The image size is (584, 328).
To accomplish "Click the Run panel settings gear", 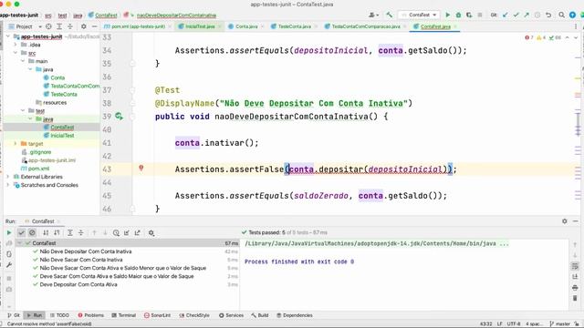I will point(565,221).
